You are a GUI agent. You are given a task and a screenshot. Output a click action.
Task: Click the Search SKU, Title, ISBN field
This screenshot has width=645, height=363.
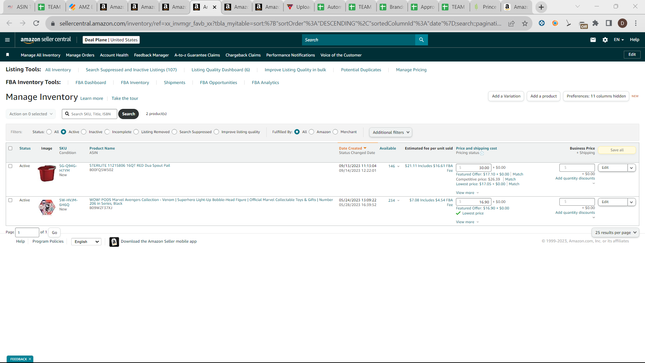click(x=90, y=114)
